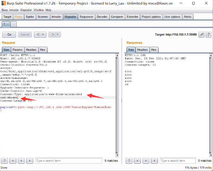The image size is (213, 171).
Task: Click the Burp Suite logo in title bar
Action: click(x=4, y=3)
